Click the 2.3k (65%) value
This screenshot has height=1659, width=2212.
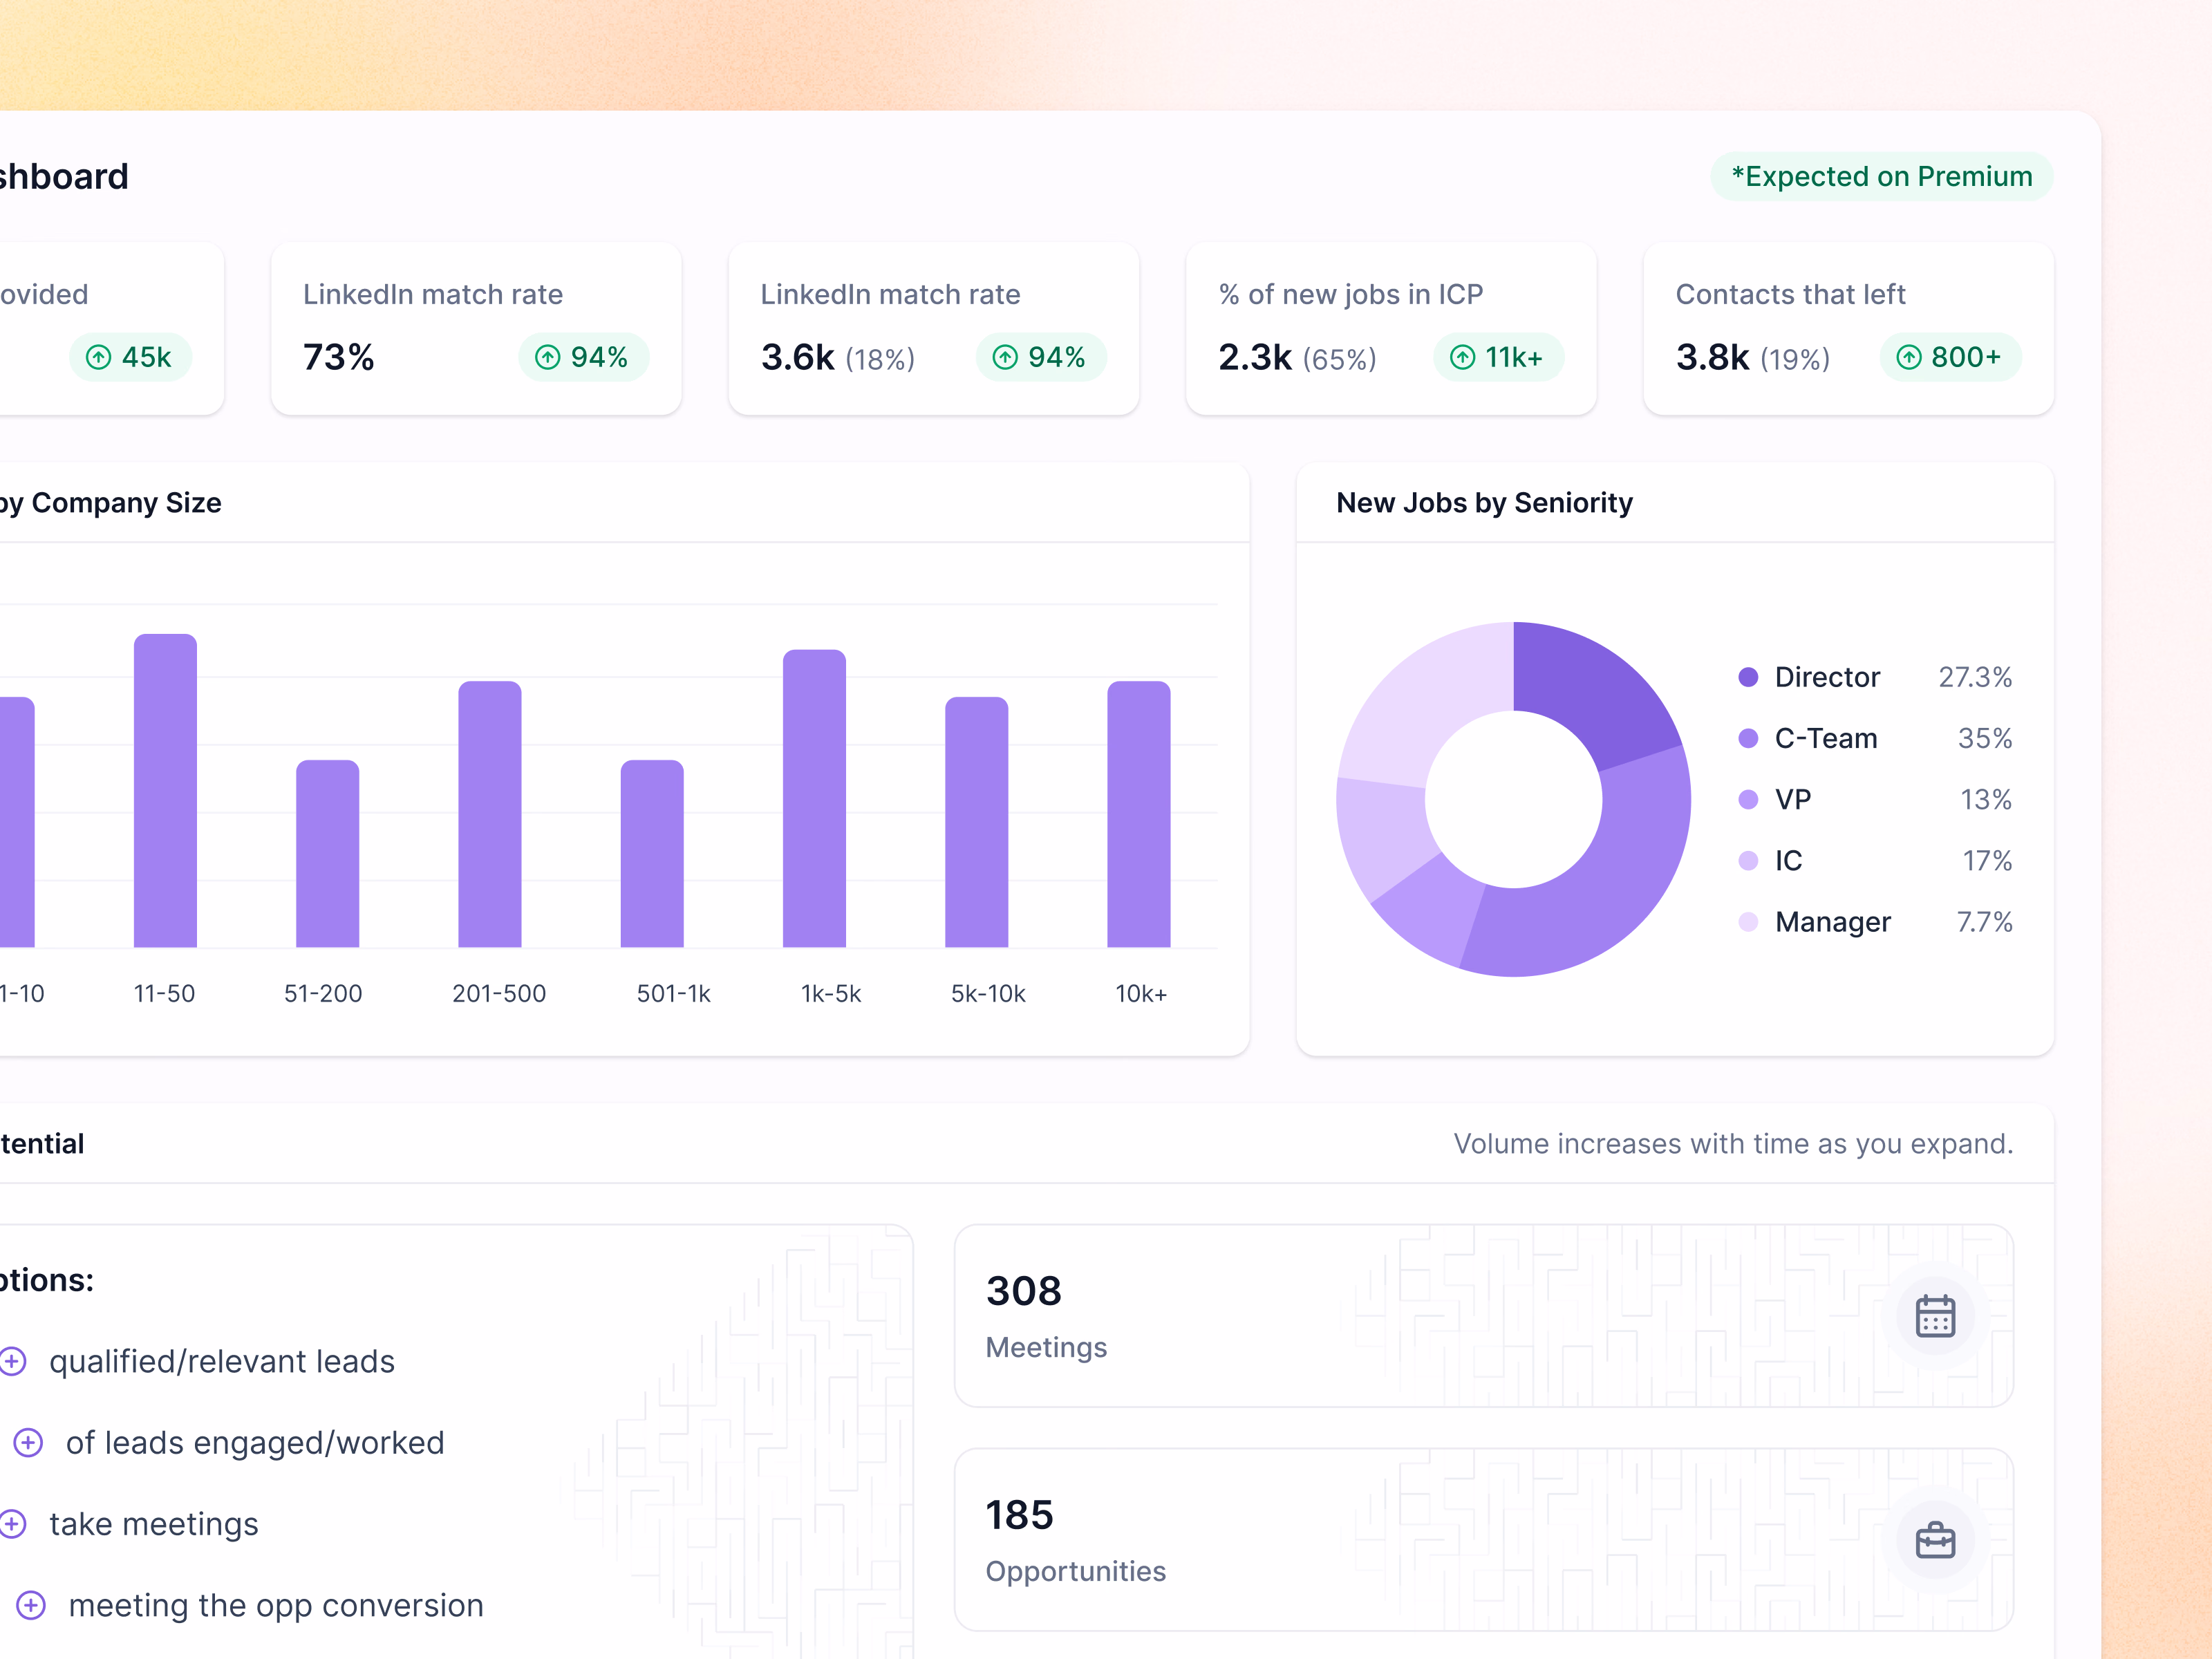coord(1297,357)
